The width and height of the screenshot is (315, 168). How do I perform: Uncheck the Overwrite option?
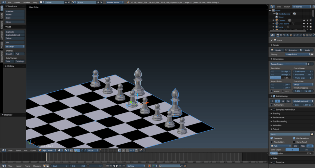(272, 138)
